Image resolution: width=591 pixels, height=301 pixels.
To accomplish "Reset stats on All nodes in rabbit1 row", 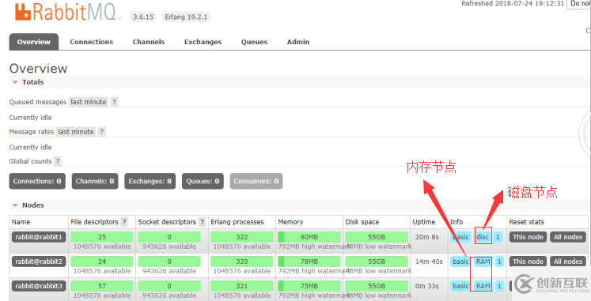I will [x=568, y=237].
